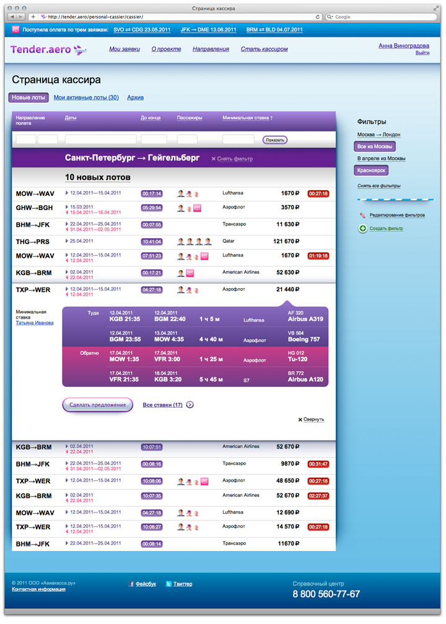446x624 pixels.
Task: Collapse the expanded lot with Свернуть
Action: (311, 420)
